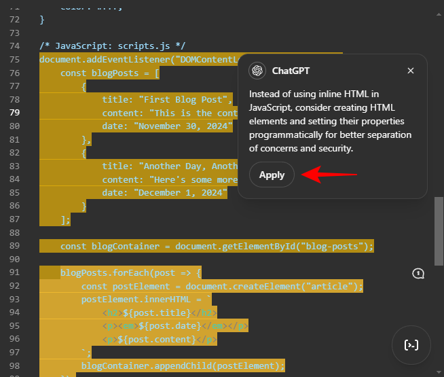Image resolution: width=444 pixels, height=377 pixels.
Task: Click the ChatGPT logo icon
Action: pos(257,71)
